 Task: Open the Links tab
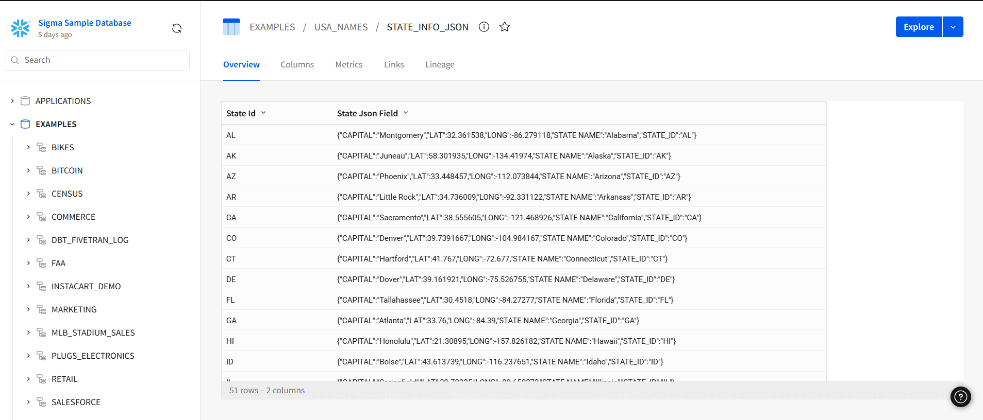coord(394,64)
